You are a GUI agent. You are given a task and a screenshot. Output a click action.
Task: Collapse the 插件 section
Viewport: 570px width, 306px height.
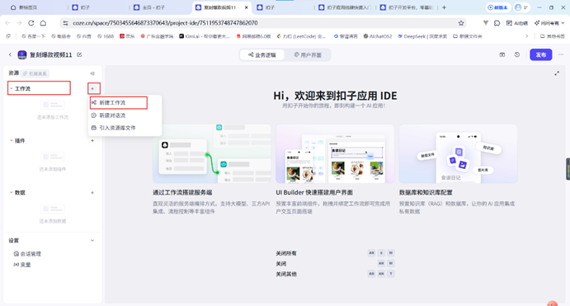click(x=12, y=141)
